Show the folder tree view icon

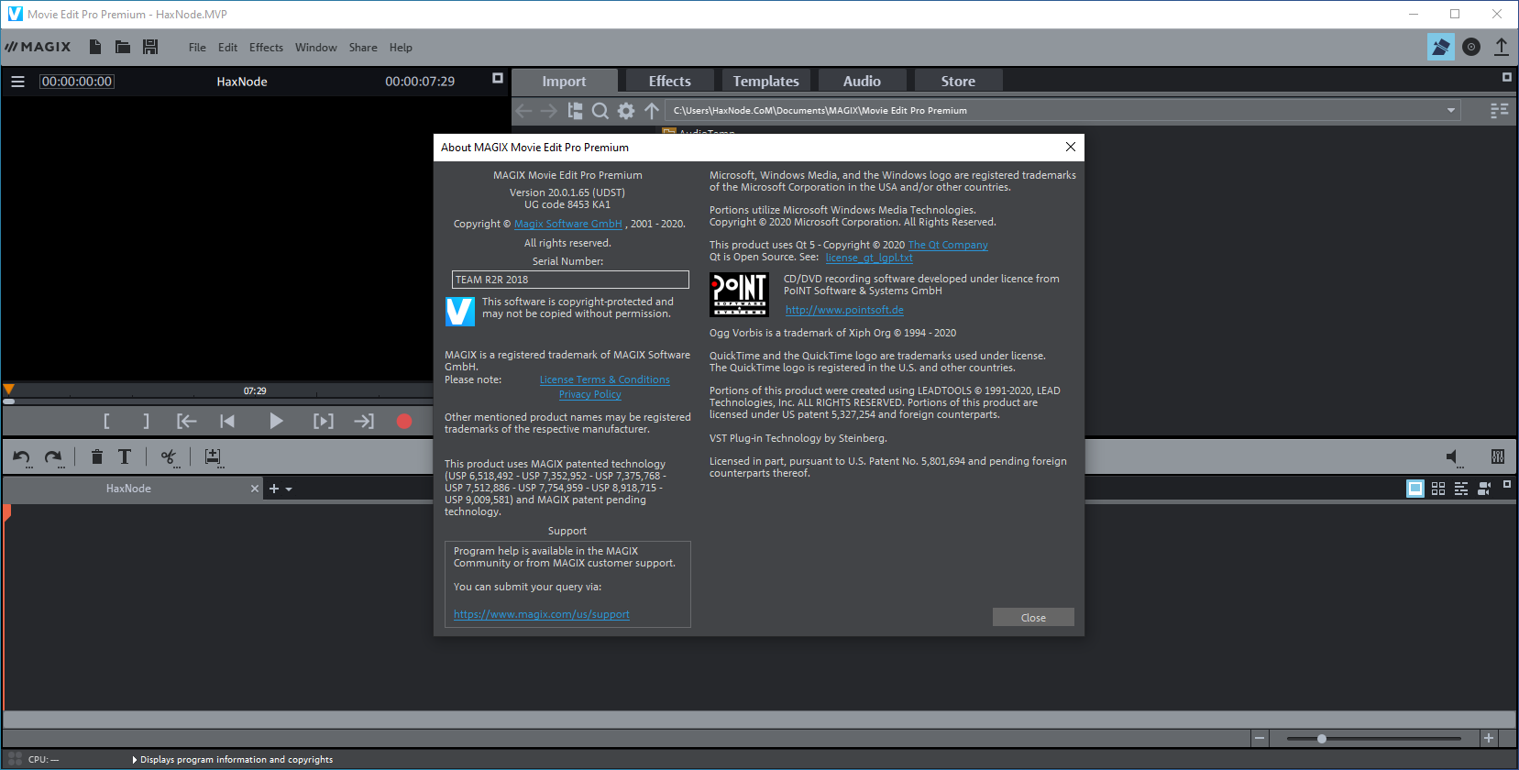pyautogui.click(x=575, y=111)
